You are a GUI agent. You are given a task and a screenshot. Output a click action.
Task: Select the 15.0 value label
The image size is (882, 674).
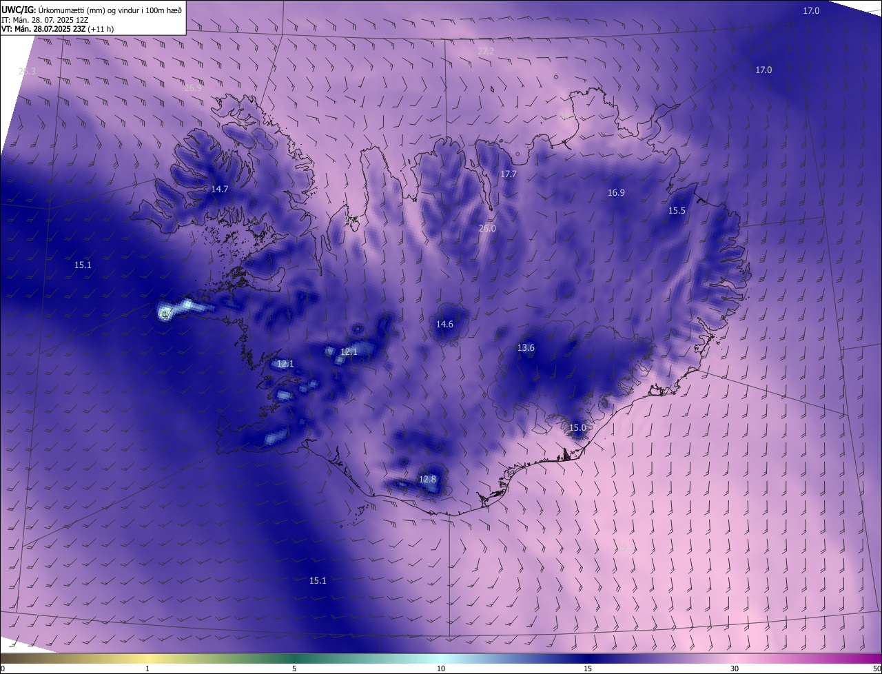coord(577,428)
